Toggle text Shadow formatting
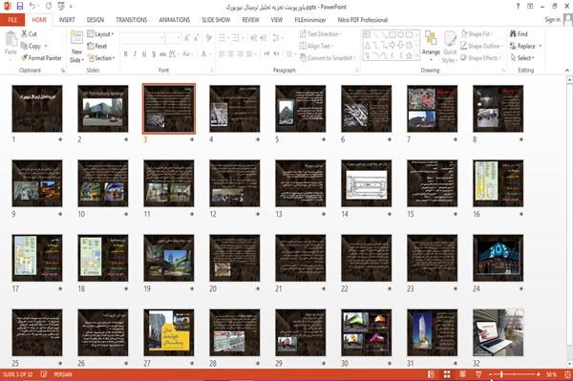This screenshot has width=573, height=381. point(154,54)
